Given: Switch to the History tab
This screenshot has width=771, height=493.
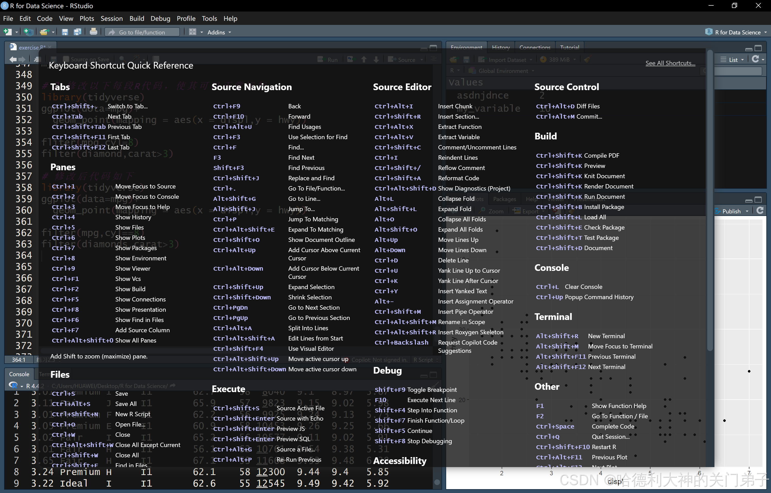Looking at the screenshot, I should point(501,48).
